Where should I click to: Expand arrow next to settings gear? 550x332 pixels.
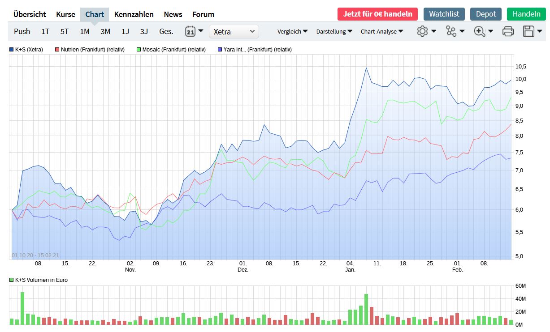point(433,31)
